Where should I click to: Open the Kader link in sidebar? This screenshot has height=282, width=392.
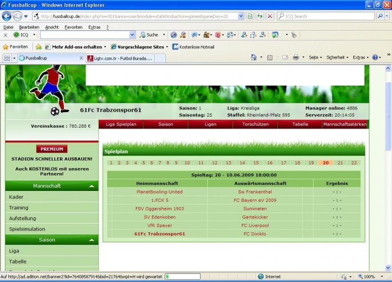pos(16,197)
